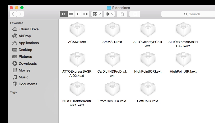215x123 pixels.
Task: Click the Music note icon
Action: coord(15,77)
